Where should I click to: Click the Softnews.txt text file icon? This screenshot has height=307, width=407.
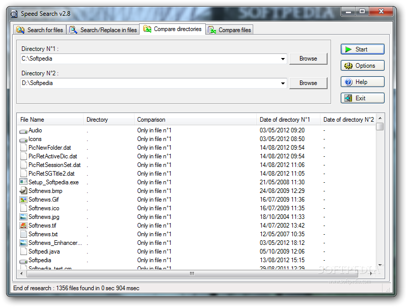coord(23,234)
